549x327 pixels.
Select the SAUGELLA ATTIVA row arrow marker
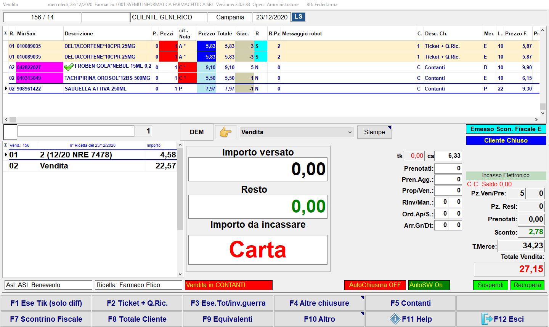pyautogui.click(x=6, y=89)
